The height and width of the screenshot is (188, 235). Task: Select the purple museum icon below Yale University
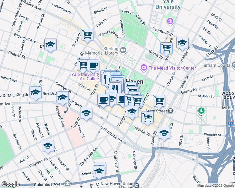[x=170, y=21]
